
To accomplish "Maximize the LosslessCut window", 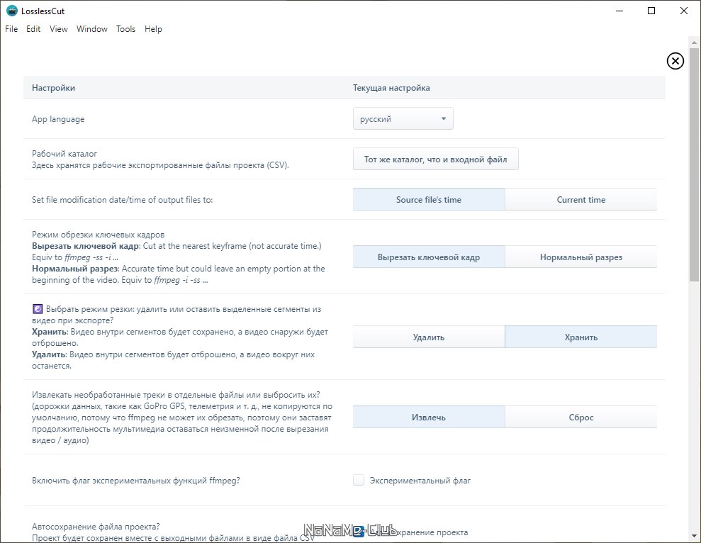I will pyautogui.click(x=651, y=11).
